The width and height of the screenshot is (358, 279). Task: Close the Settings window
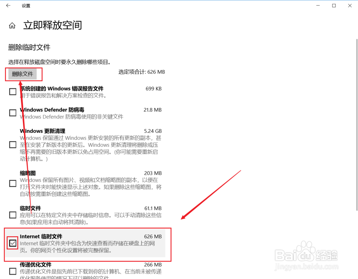(x=350, y=5)
